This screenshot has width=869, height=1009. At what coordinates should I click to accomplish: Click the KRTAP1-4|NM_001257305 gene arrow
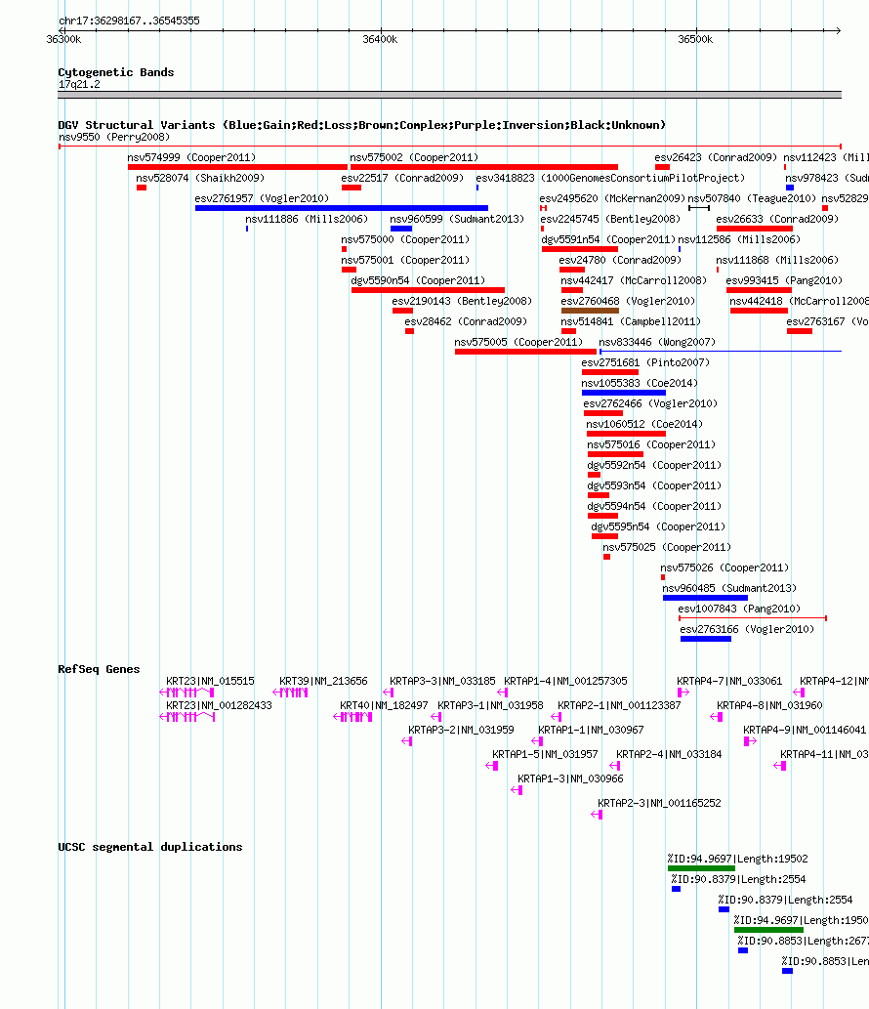click(x=503, y=694)
